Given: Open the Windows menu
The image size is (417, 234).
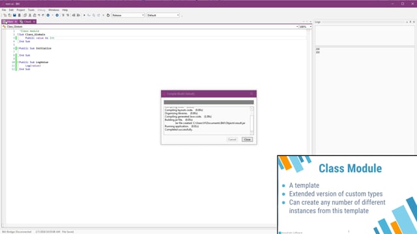Looking at the screenshot, I should 53,10.
